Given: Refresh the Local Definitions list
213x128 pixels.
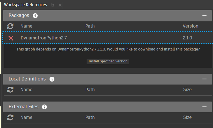Looking at the screenshot, I should (11, 90).
